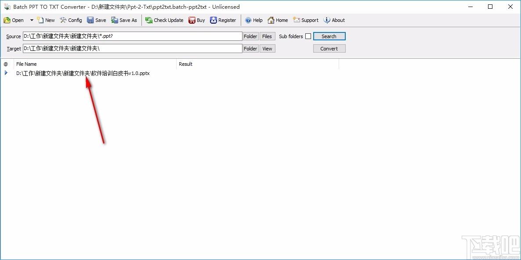
Task: Click the application icon in title bar
Action: click(7, 7)
